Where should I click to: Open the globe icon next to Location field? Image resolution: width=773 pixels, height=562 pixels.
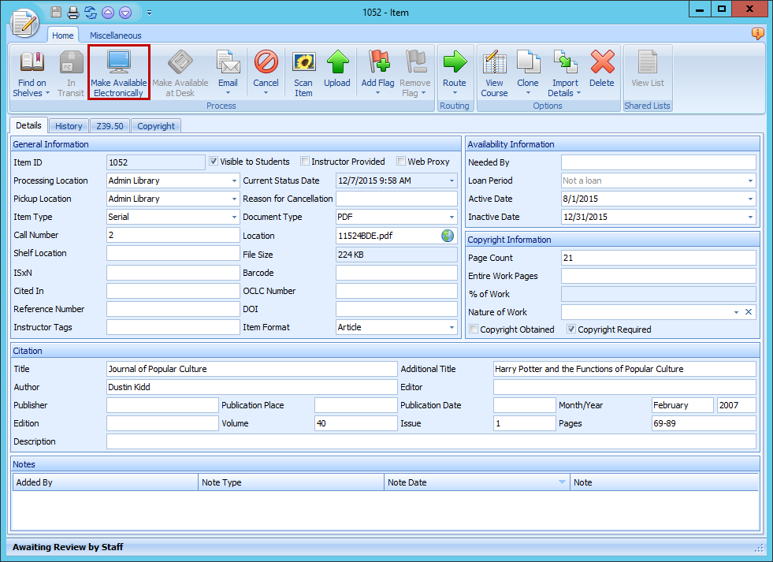pos(447,235)
